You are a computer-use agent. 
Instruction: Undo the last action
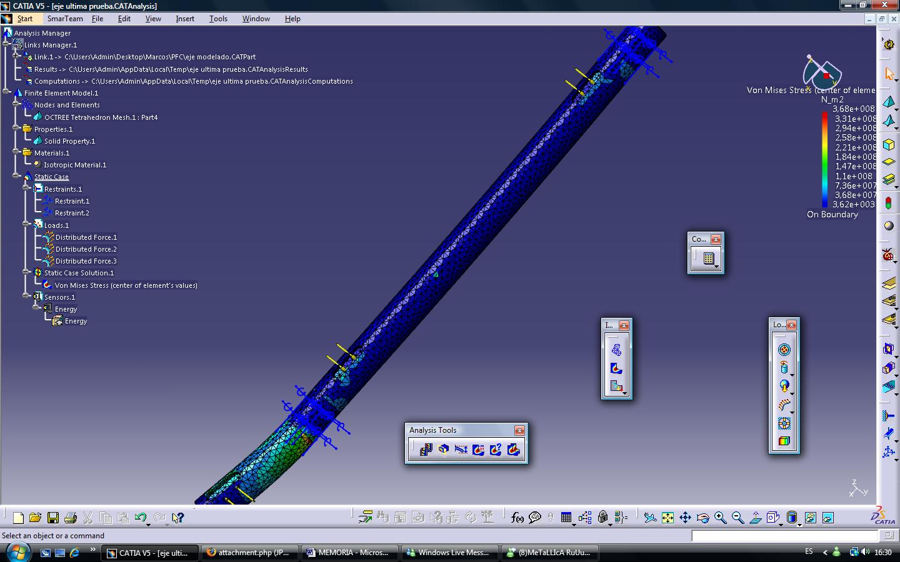tap(141, 518)
